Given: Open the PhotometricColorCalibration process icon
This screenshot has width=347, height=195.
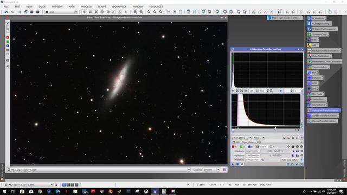Looking at the screenshot, I should tap(325, 61).
